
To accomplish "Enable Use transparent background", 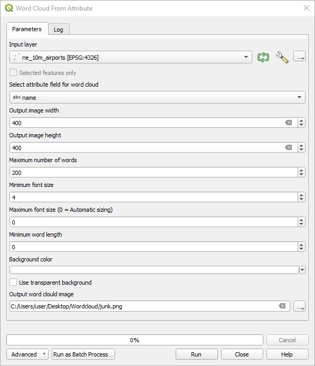I will (x=13, y=282).
